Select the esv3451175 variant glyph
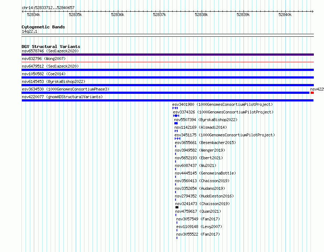324x252 pixels. tap(178, 139)
